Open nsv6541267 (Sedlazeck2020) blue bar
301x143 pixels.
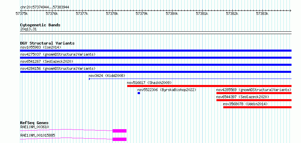tap(156, 65)
